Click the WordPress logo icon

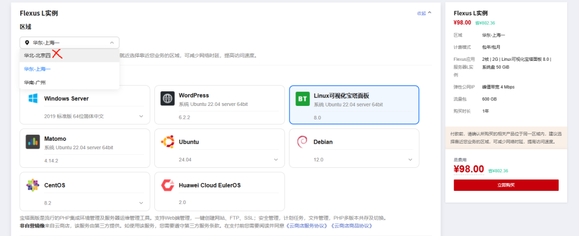(167, 99)
